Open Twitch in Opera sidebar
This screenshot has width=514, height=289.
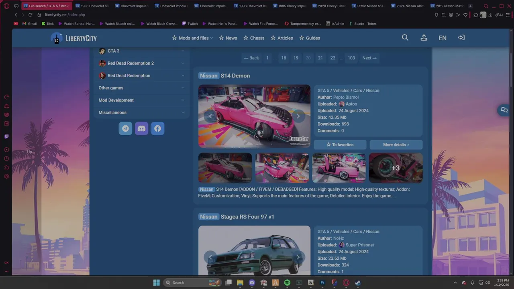click(6, 136)
